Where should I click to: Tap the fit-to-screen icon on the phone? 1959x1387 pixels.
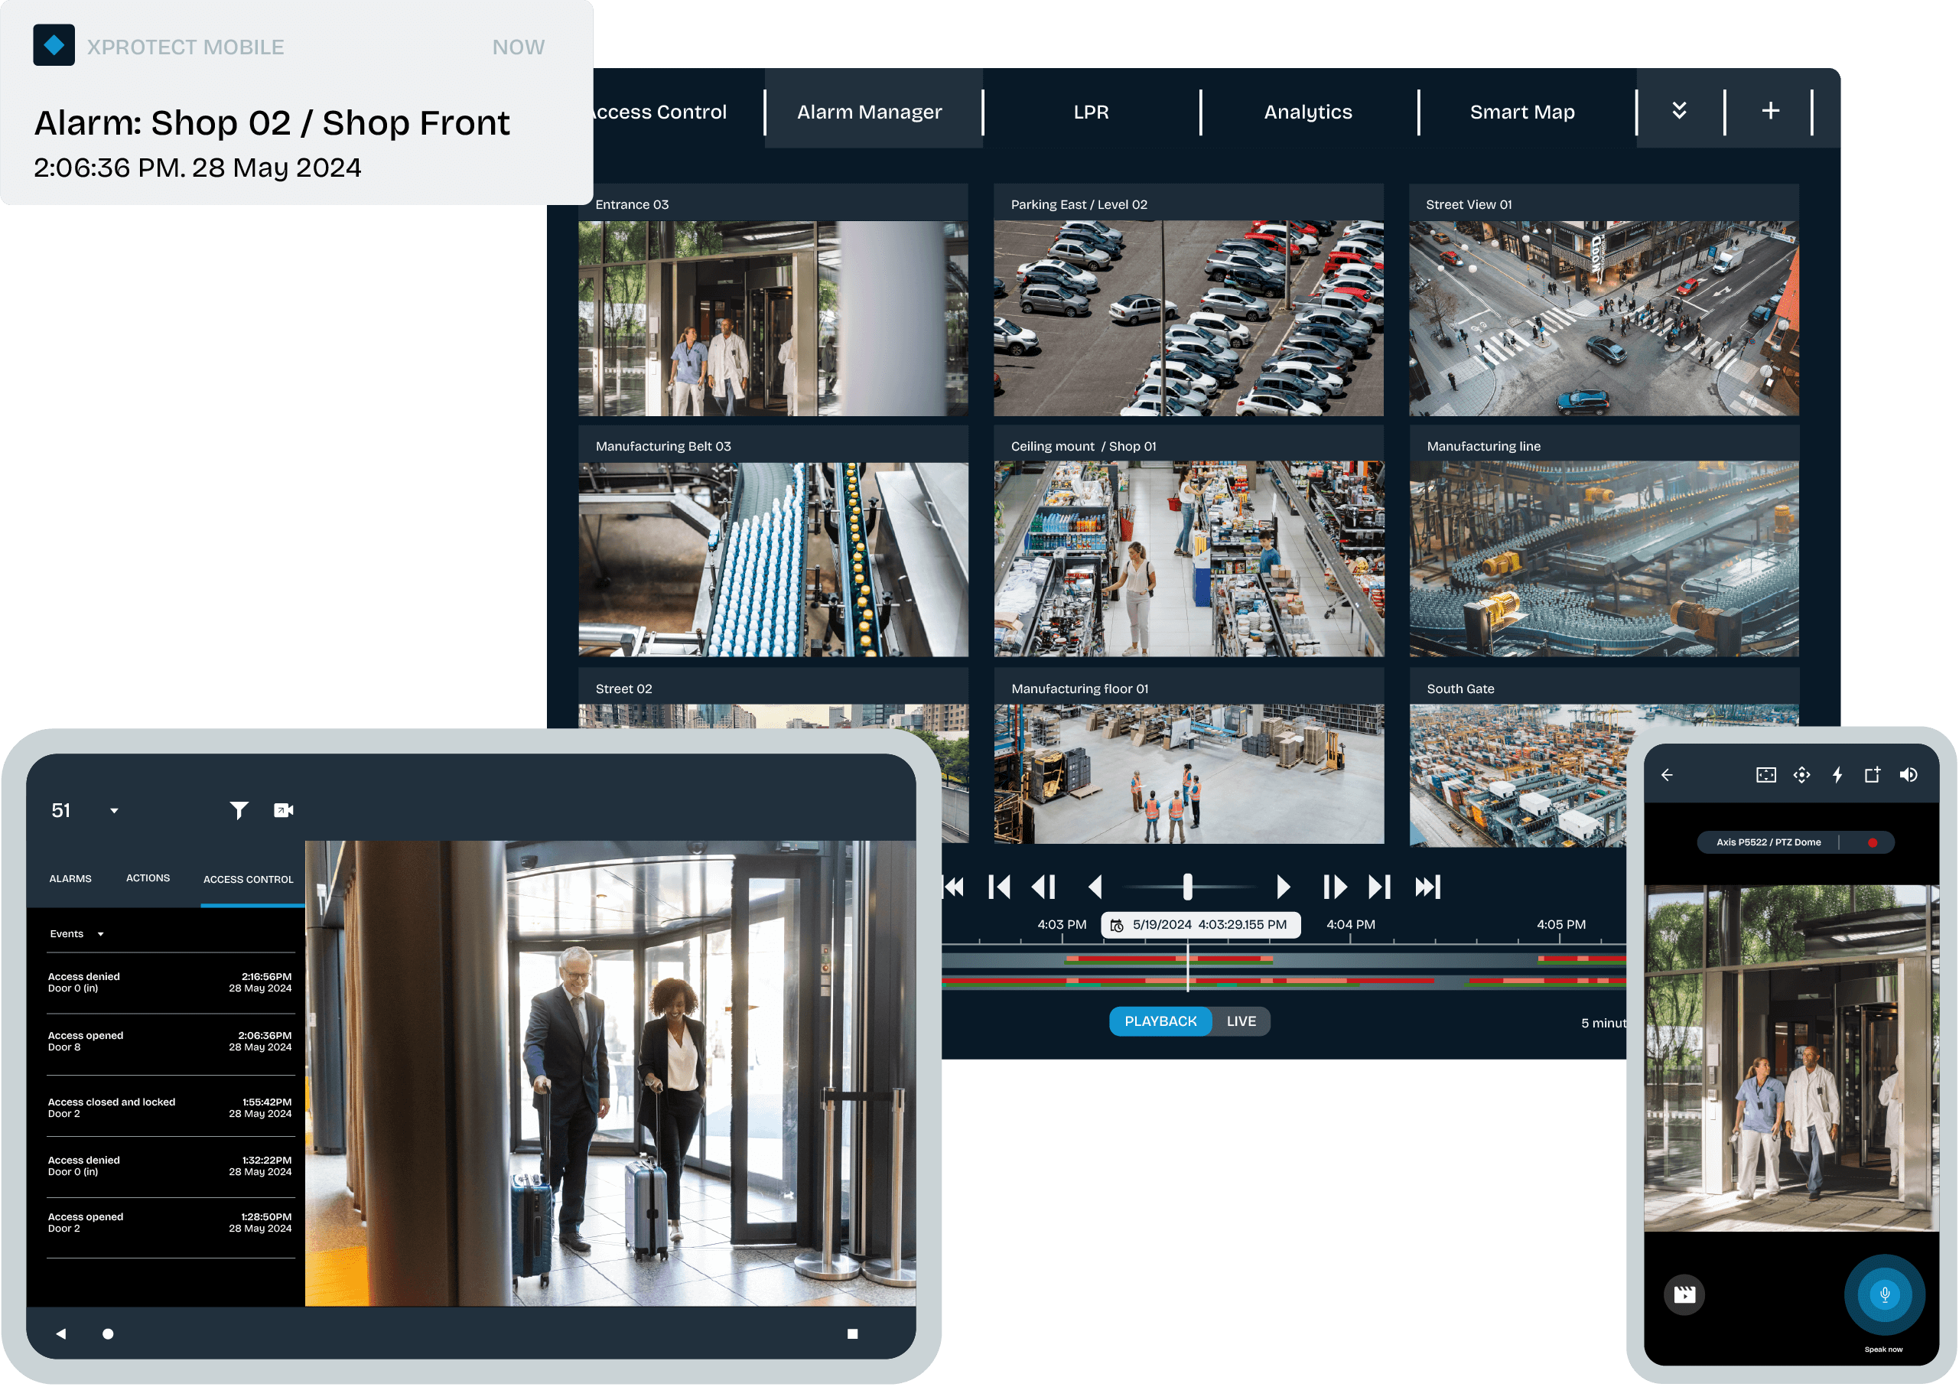tap(1767, 776)
